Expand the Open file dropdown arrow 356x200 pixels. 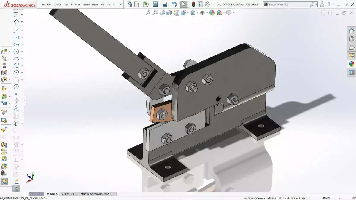click(x=150, y=4)
